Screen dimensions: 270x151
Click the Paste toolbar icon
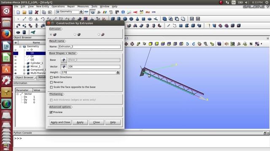50,12
